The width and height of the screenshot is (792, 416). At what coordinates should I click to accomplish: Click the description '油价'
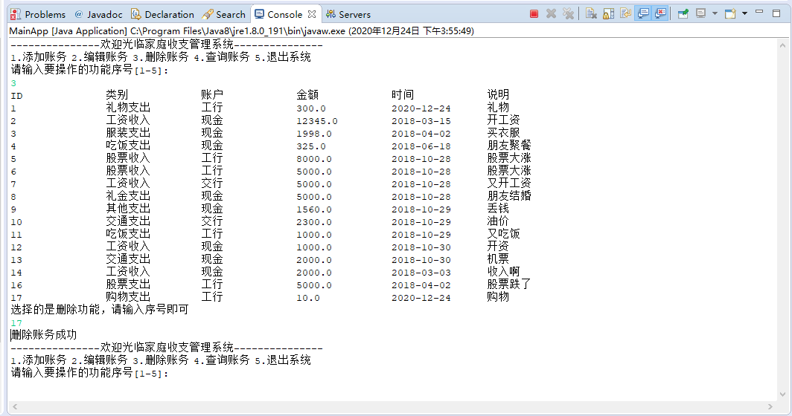point(498,221)
